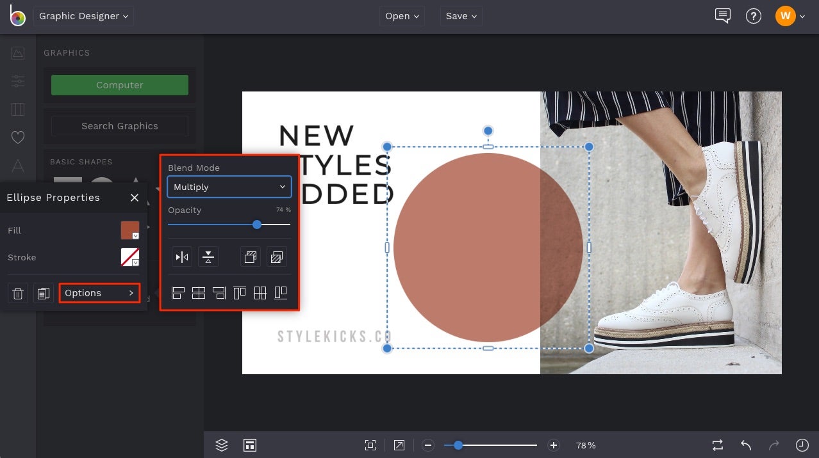Select the flip vertical icon in Options
819x458 pixels.
(208, 257)
